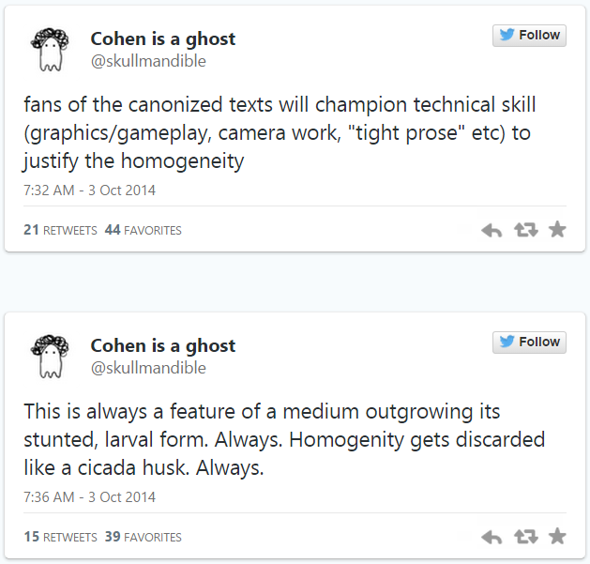590x564 pixels.
Task: Reply to the first tweet about canonized texts
Action: (x=492, y=230)
